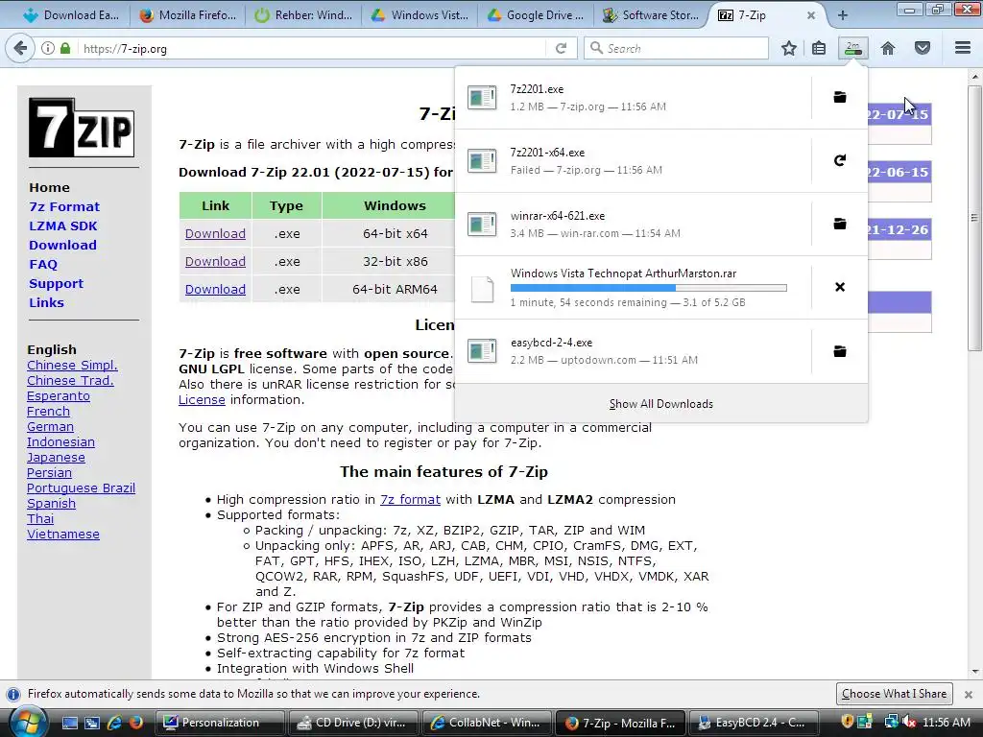
Task: Bookmark this page with the star icon
Action: click(x=789, y=48)
